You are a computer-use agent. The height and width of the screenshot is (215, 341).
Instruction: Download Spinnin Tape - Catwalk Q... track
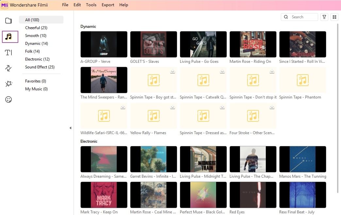coord(222,71)
